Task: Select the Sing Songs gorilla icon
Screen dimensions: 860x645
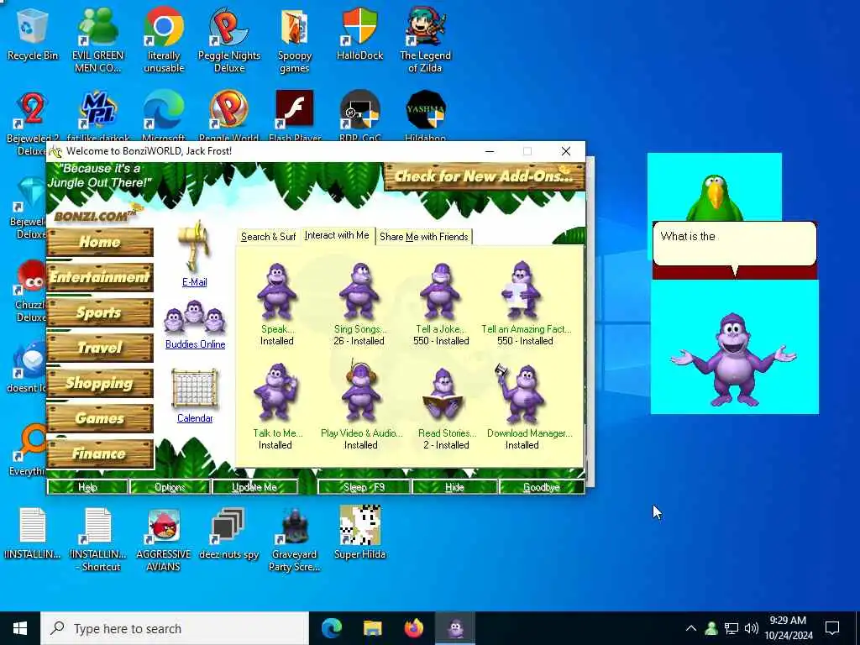Action: tap(359, 291)
